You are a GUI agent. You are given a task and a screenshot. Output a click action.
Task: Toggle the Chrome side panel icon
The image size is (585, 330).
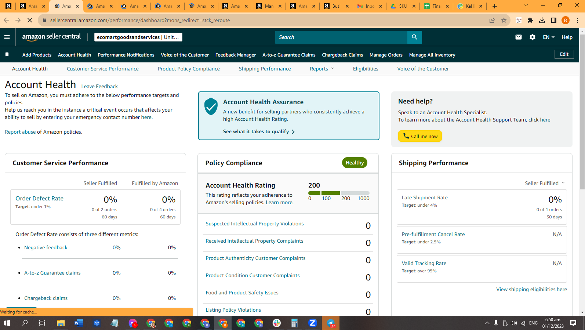[x=554, y=20]
